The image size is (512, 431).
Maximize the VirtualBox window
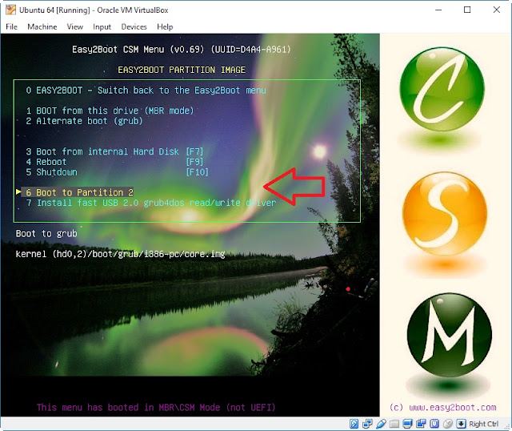coord(467,10)
